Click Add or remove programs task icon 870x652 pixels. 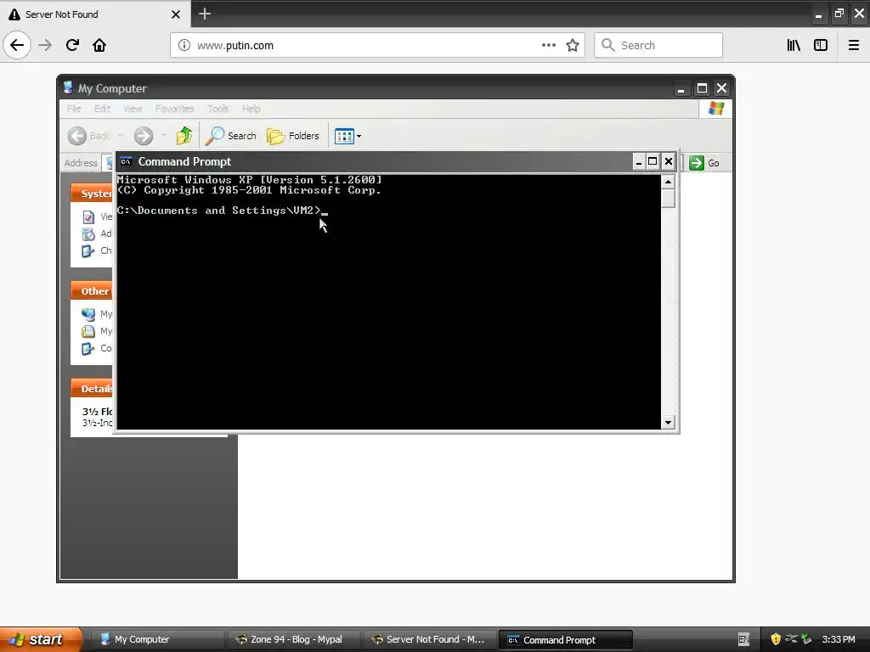tap(88, 234)
